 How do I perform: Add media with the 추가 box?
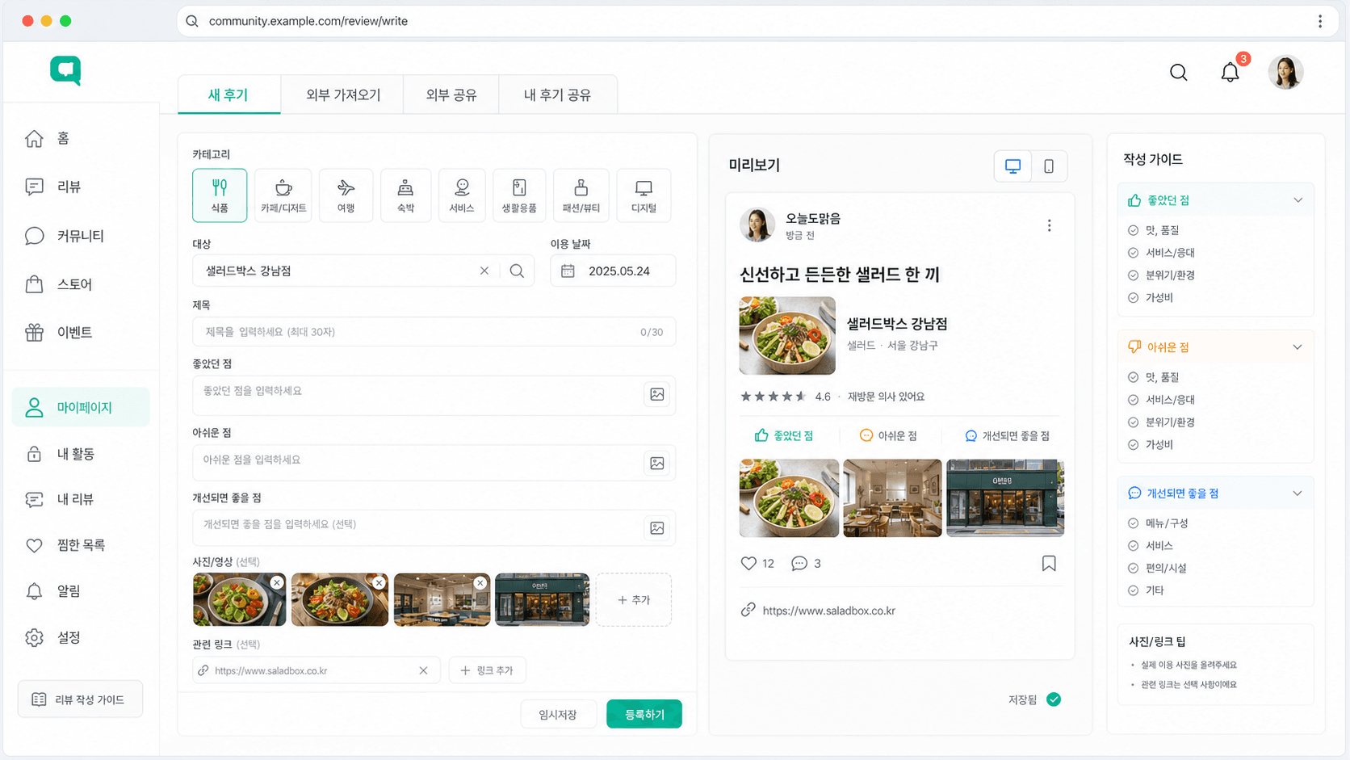click(634, 600)
